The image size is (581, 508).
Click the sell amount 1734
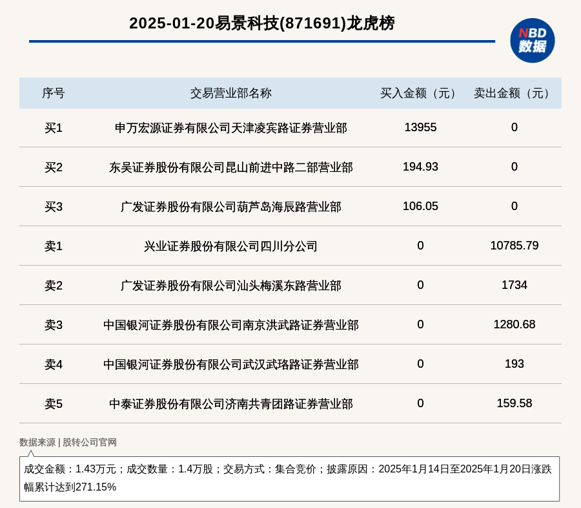click(x=515, y=285)
